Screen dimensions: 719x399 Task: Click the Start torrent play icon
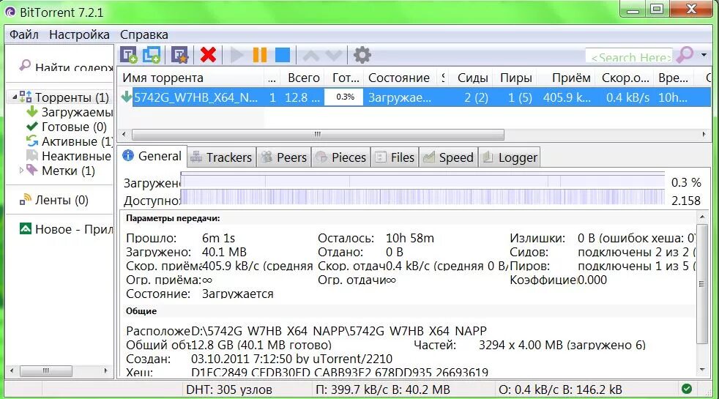236,55
